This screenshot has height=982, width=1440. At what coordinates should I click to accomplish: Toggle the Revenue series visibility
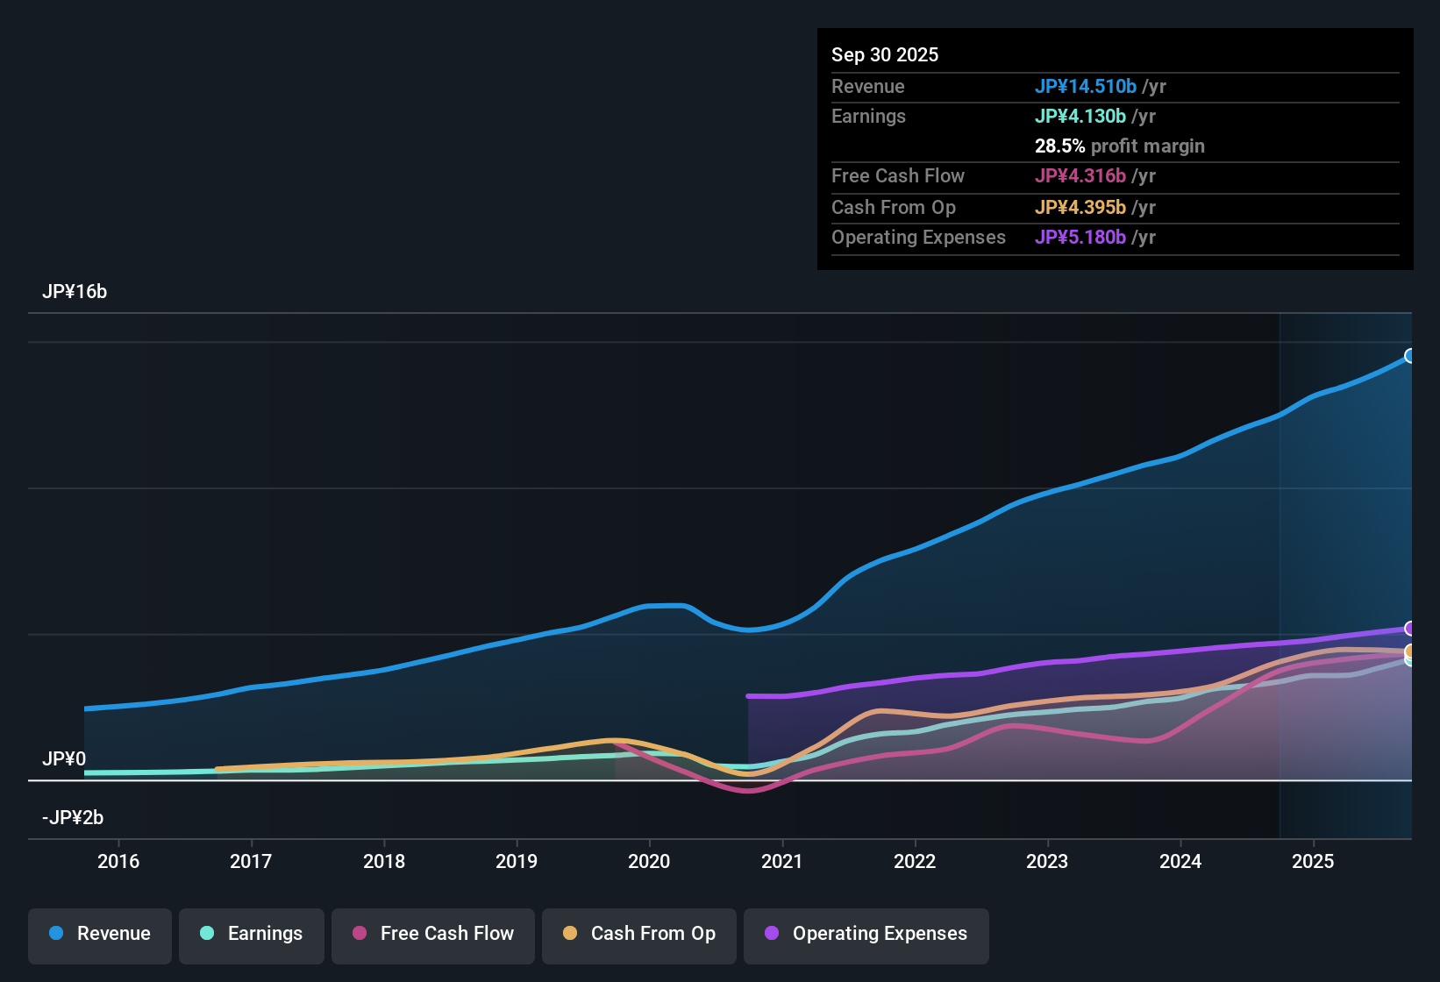pyautogui.click(x=99, y=934)
